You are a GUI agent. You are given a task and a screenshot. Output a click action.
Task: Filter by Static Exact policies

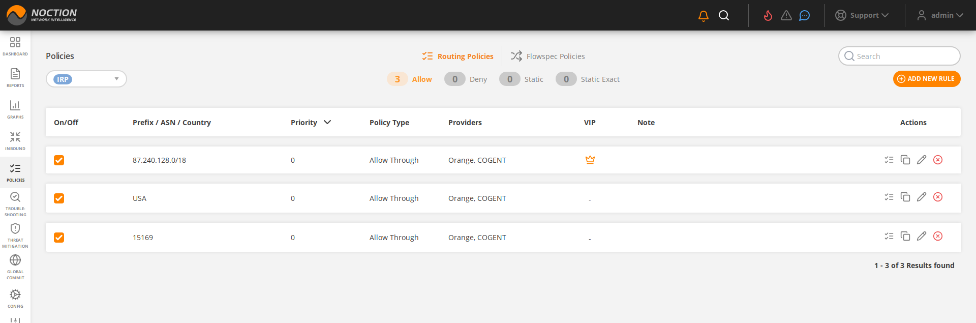click(x=588, y=79)
